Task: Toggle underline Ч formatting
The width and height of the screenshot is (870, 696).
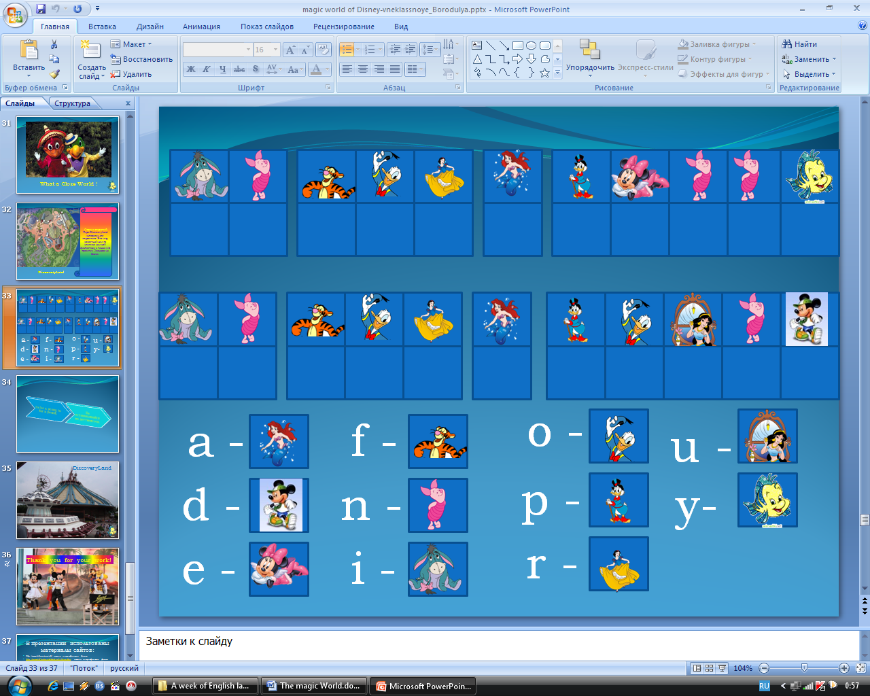Action: click(222, 69)
